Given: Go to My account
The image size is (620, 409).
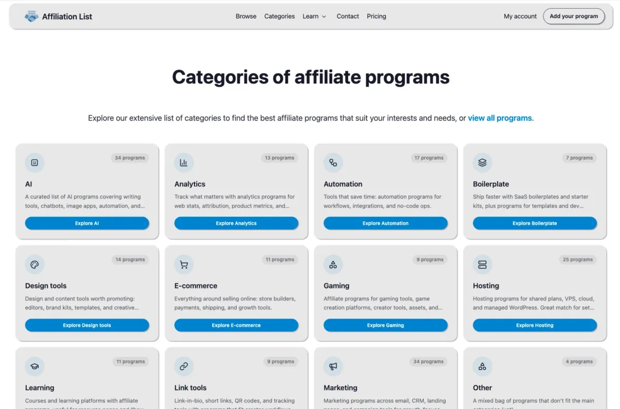Looking at the screenshot, I should pyautogui.click(x=520, y=17).
